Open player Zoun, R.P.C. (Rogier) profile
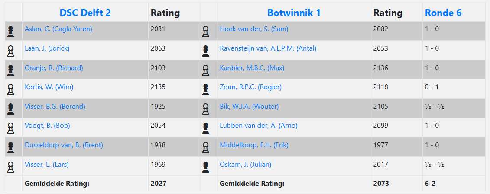The width and height of the screenshot is (490, 194). (x=250, y=87)
